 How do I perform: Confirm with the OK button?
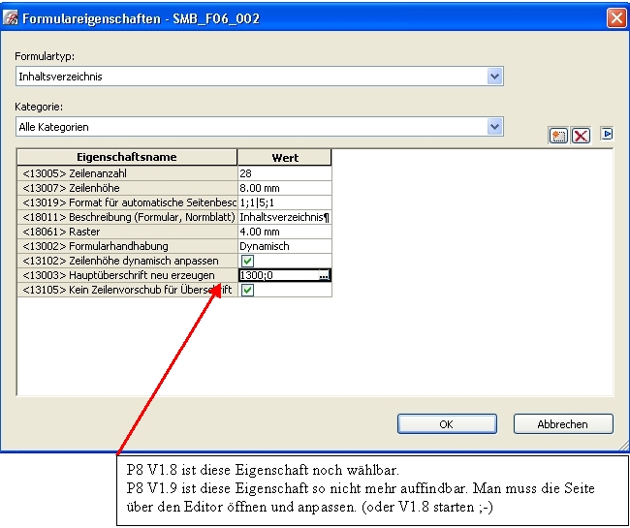coord(447,424)
